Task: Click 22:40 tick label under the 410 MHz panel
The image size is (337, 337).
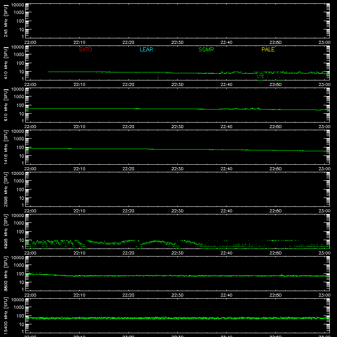Action: [x=226, y=85]
